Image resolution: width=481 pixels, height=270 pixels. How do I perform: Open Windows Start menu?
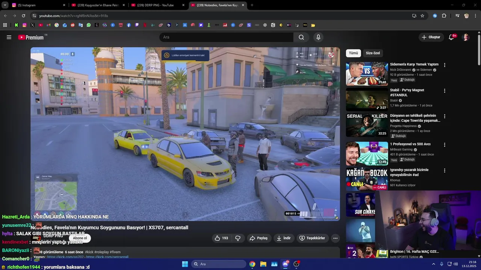[x=185, y=264]
